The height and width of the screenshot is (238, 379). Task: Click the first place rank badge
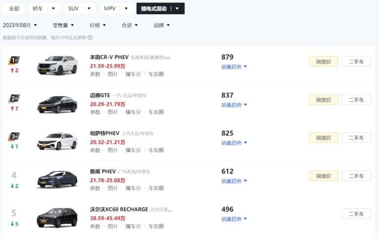pyautogui.click(x=14, y=60)
